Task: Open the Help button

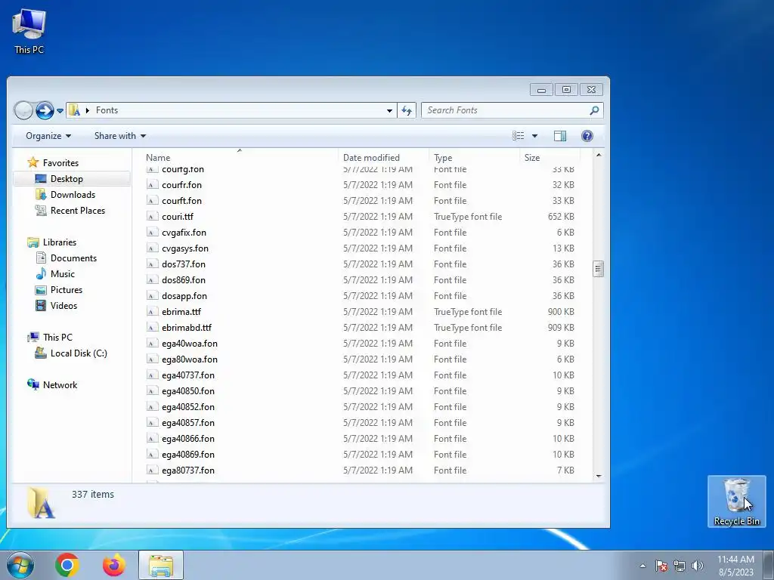Action: 587,136
